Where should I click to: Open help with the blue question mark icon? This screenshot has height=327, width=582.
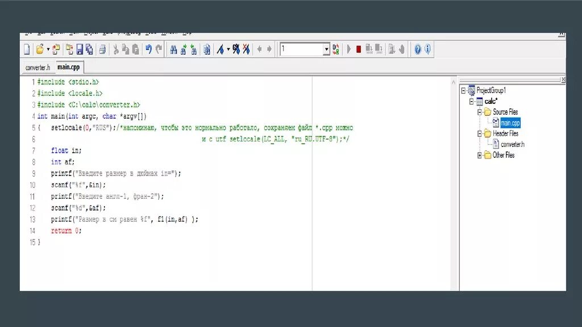coord(418,49)
